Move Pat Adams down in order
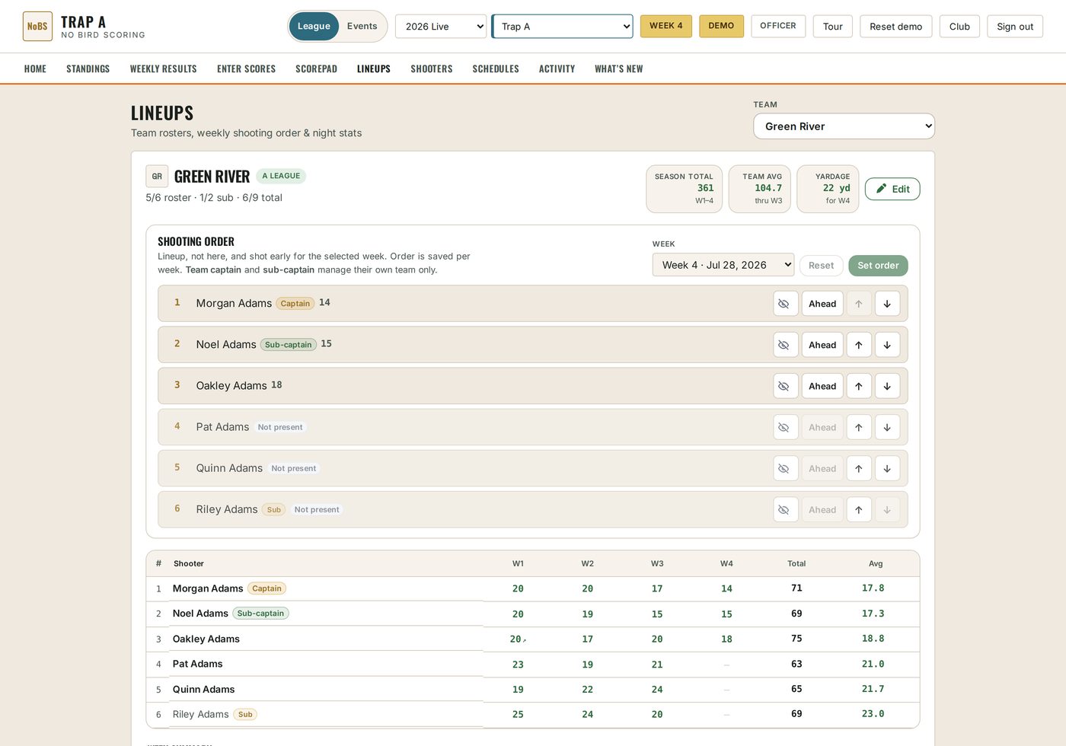 click(x=887, y=427)
